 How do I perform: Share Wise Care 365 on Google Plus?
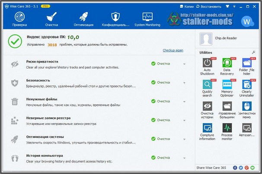pyautogui.click(x=246, y=168)
